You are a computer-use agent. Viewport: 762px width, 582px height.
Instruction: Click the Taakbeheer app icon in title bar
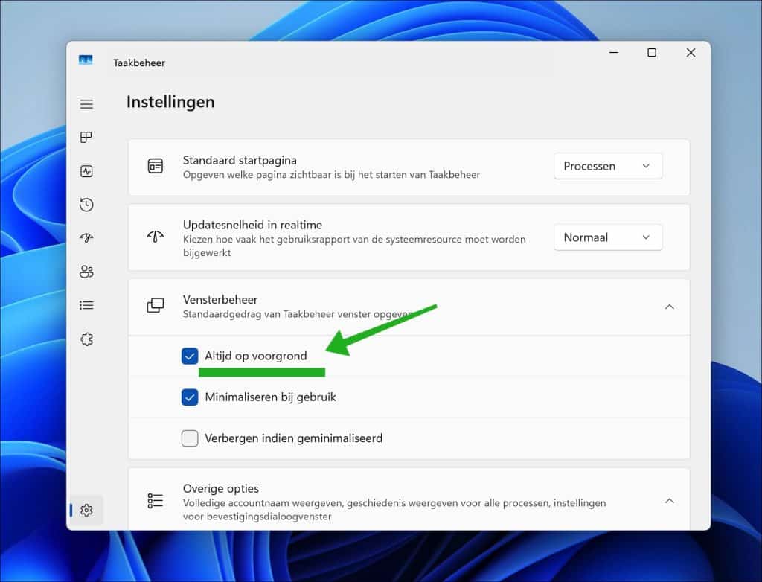[86, 60]
